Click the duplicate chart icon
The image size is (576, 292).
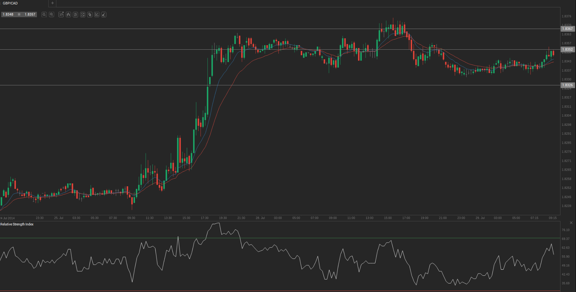pyautogui.click(x=90, y=15)
